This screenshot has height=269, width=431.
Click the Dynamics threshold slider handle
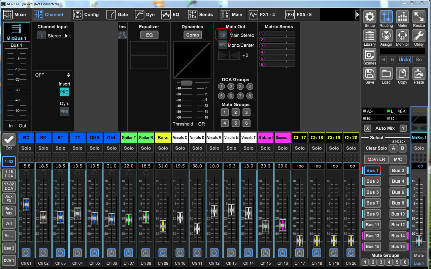coord(187,83)
